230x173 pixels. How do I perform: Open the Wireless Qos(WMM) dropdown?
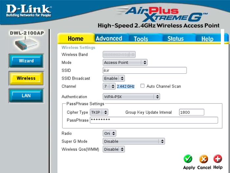point(114,149)
